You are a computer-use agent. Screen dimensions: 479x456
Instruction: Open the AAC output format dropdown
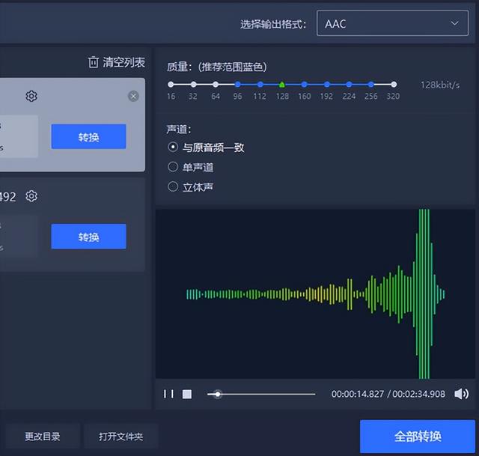pos(392,24)
